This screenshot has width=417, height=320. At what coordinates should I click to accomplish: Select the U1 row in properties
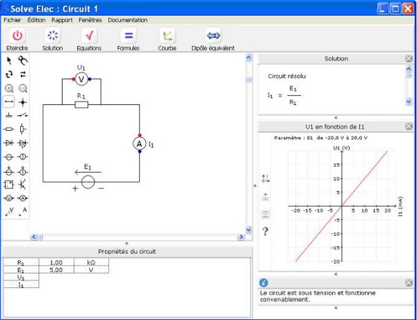click(21, 278)
